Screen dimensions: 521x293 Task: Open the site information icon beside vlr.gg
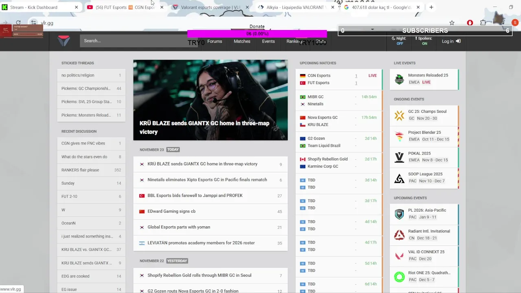coord(34,23)
